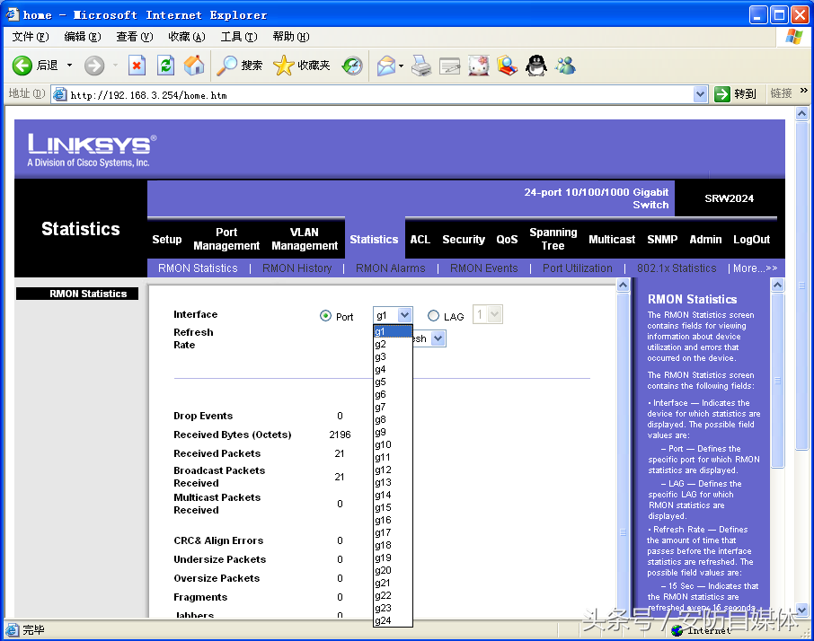
Task: Click the URL address input field
Action: pyautogui.click(x=380, y=95)
